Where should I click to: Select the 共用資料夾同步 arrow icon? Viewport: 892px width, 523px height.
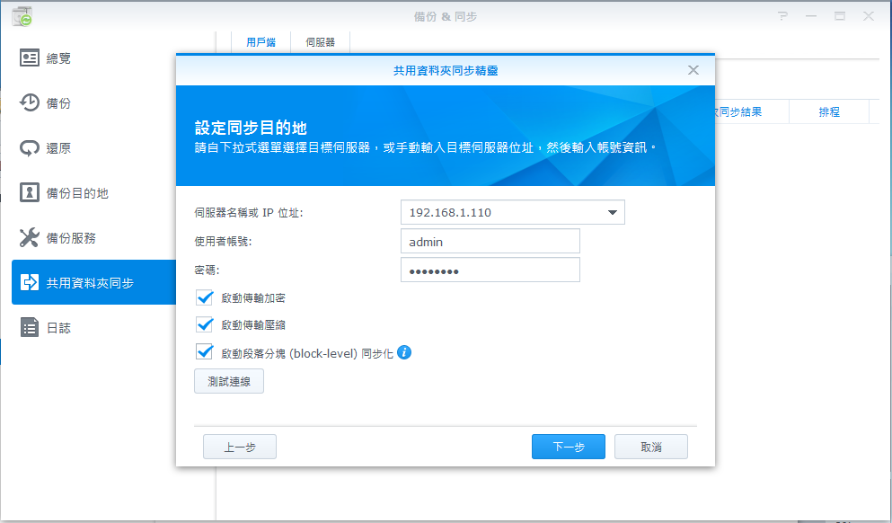pos(30,282)
